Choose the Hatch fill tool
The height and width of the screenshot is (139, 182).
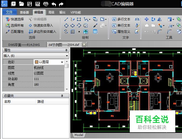(73, 32)
